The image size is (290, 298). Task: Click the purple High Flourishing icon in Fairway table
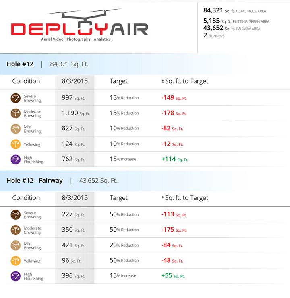click(x=16, y=276)
